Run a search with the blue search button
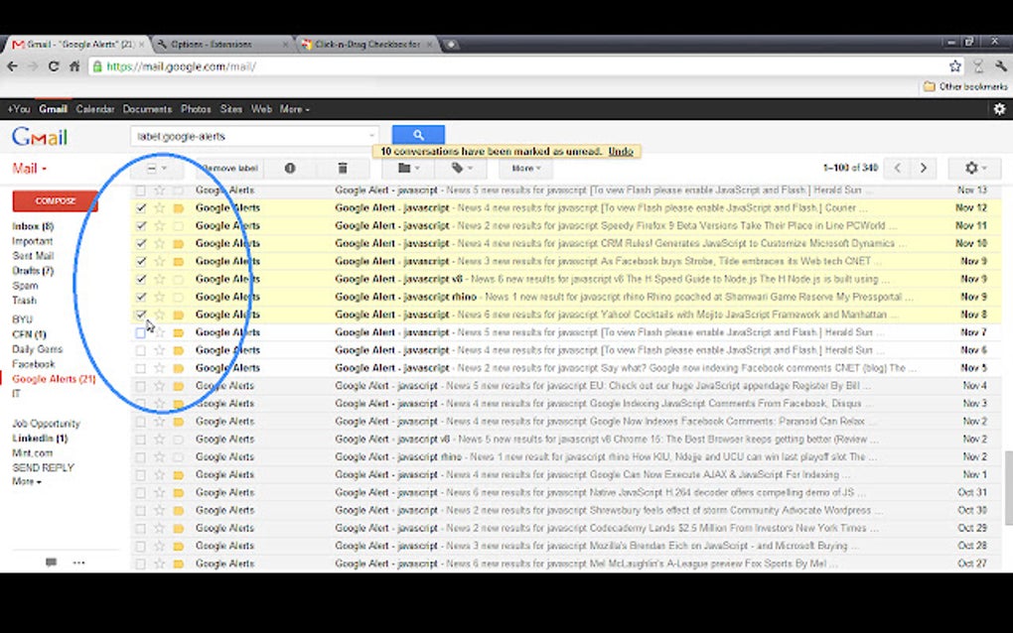The width and height of the screenshot is (1013, 633). (x=417, y=135)
